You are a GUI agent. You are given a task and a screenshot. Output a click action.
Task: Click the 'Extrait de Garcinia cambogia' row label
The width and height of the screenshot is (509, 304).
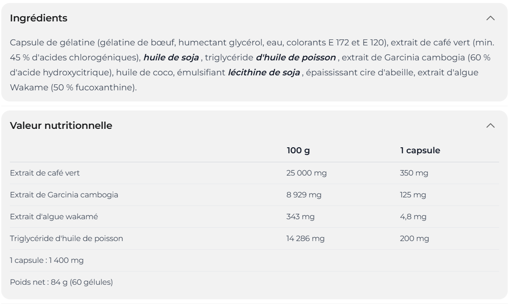pyautogui.click(x=64, y=195)
